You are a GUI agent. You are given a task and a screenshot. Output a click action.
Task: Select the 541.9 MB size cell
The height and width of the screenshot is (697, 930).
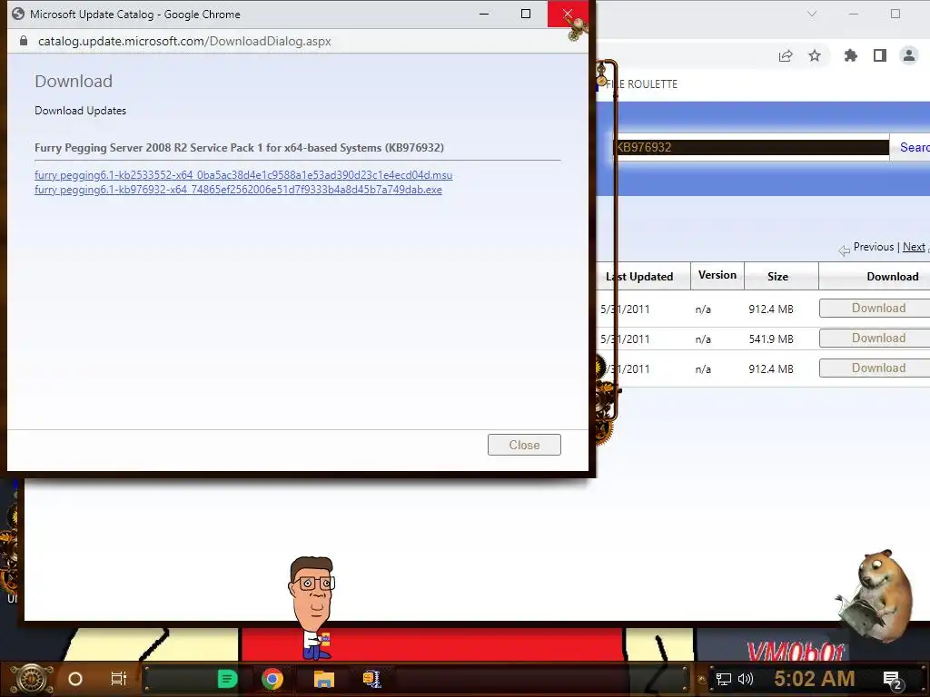(771, 339)
